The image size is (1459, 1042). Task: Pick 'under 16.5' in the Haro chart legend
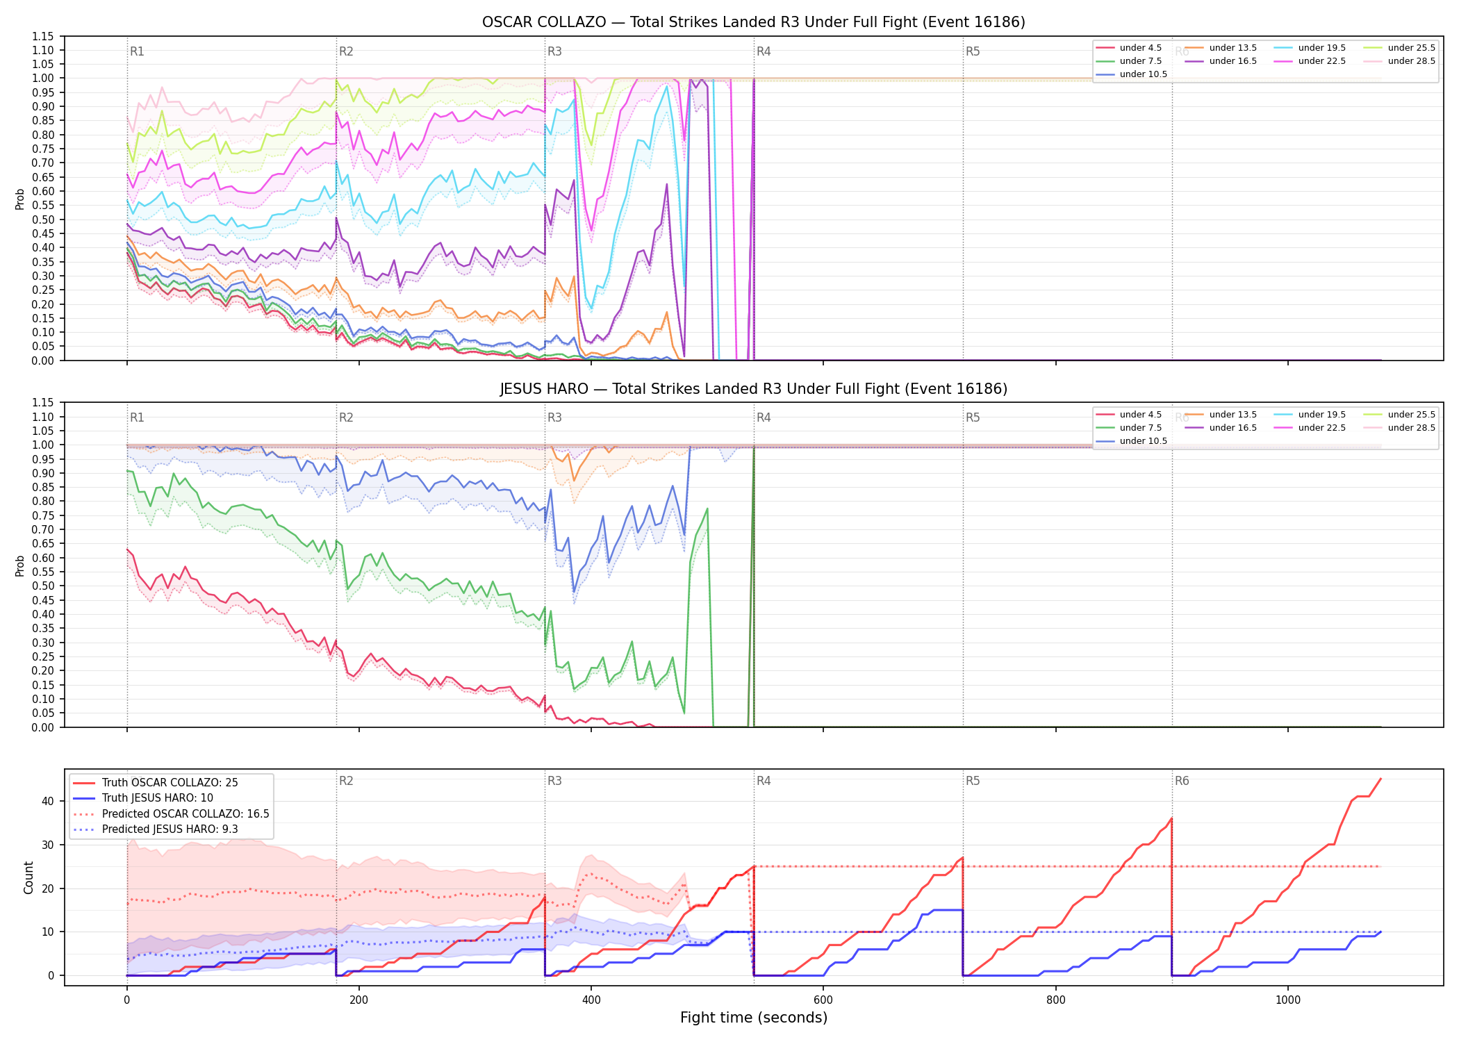1221,428
